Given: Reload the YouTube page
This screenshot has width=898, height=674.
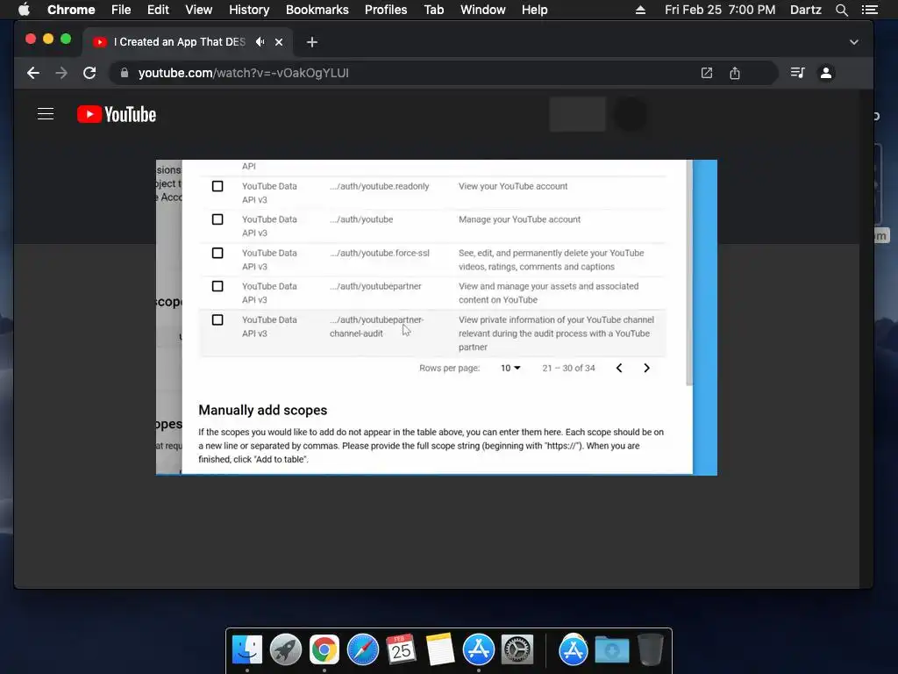Looking at the screenshot, I should (x=89, y=73).
